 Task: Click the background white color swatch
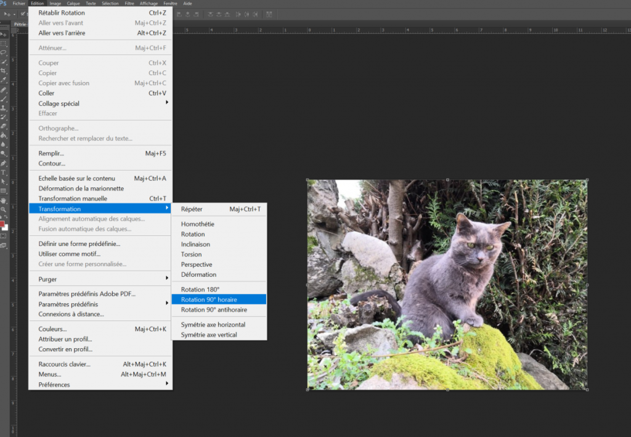click(x=6, y=228)
